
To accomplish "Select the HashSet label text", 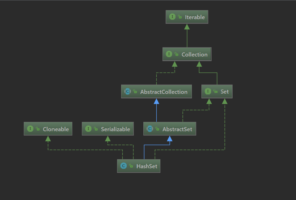I will point(147,166).
